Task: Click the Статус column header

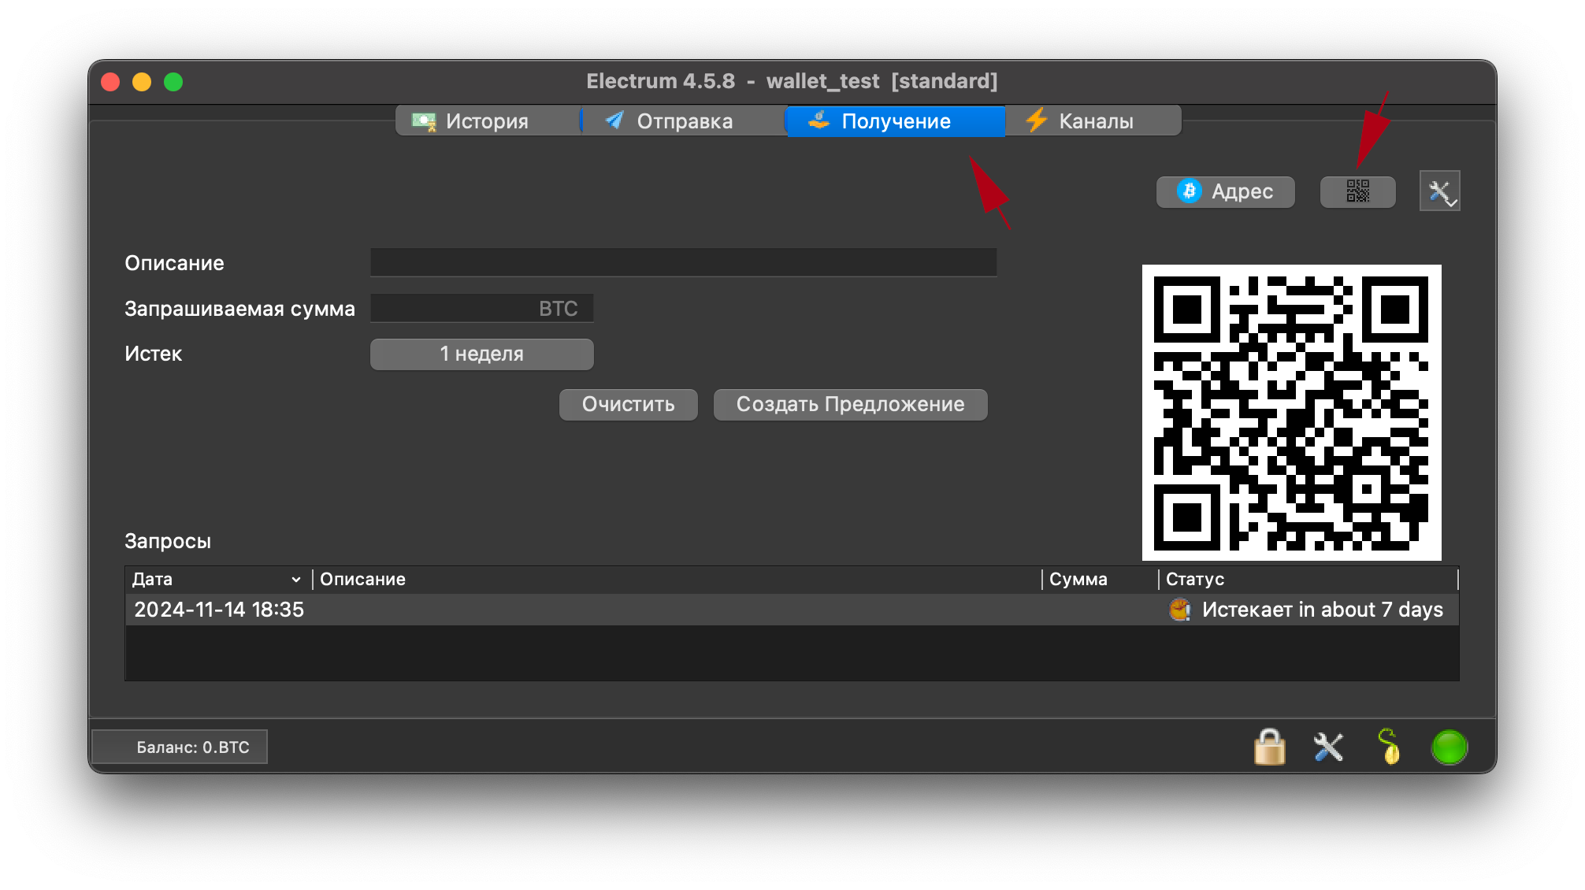Action: click(x=1308, y=580)
